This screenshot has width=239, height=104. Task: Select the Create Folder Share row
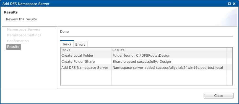(146, 62)
